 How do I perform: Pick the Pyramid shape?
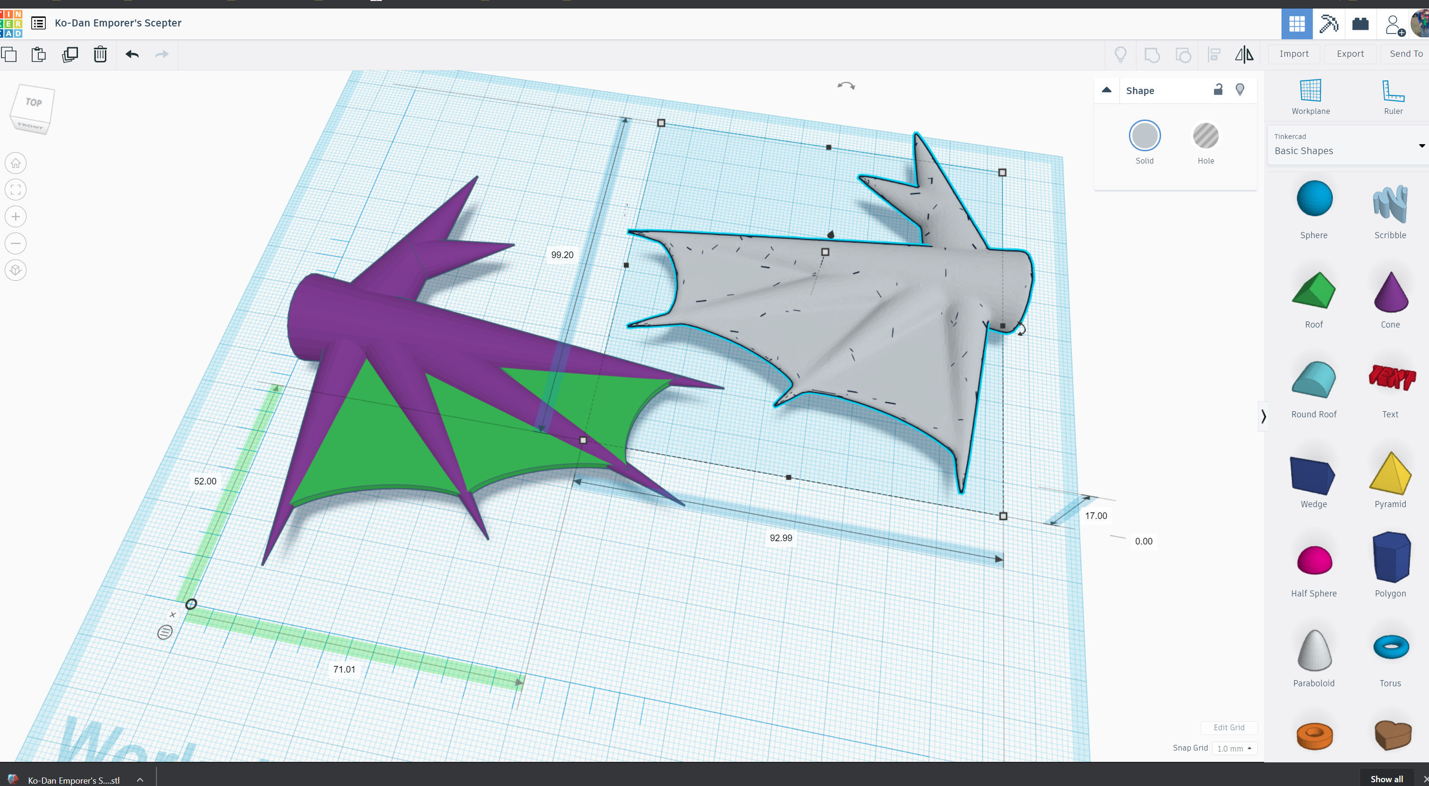click(1390, 479)
